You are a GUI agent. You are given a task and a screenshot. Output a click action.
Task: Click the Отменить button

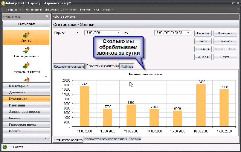[x=225, y=41]
